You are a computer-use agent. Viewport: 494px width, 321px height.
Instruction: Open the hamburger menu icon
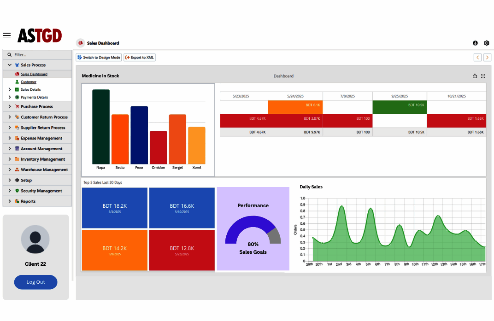point(6,35)
